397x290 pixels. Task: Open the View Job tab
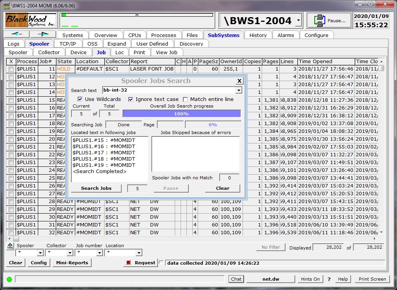167,52
